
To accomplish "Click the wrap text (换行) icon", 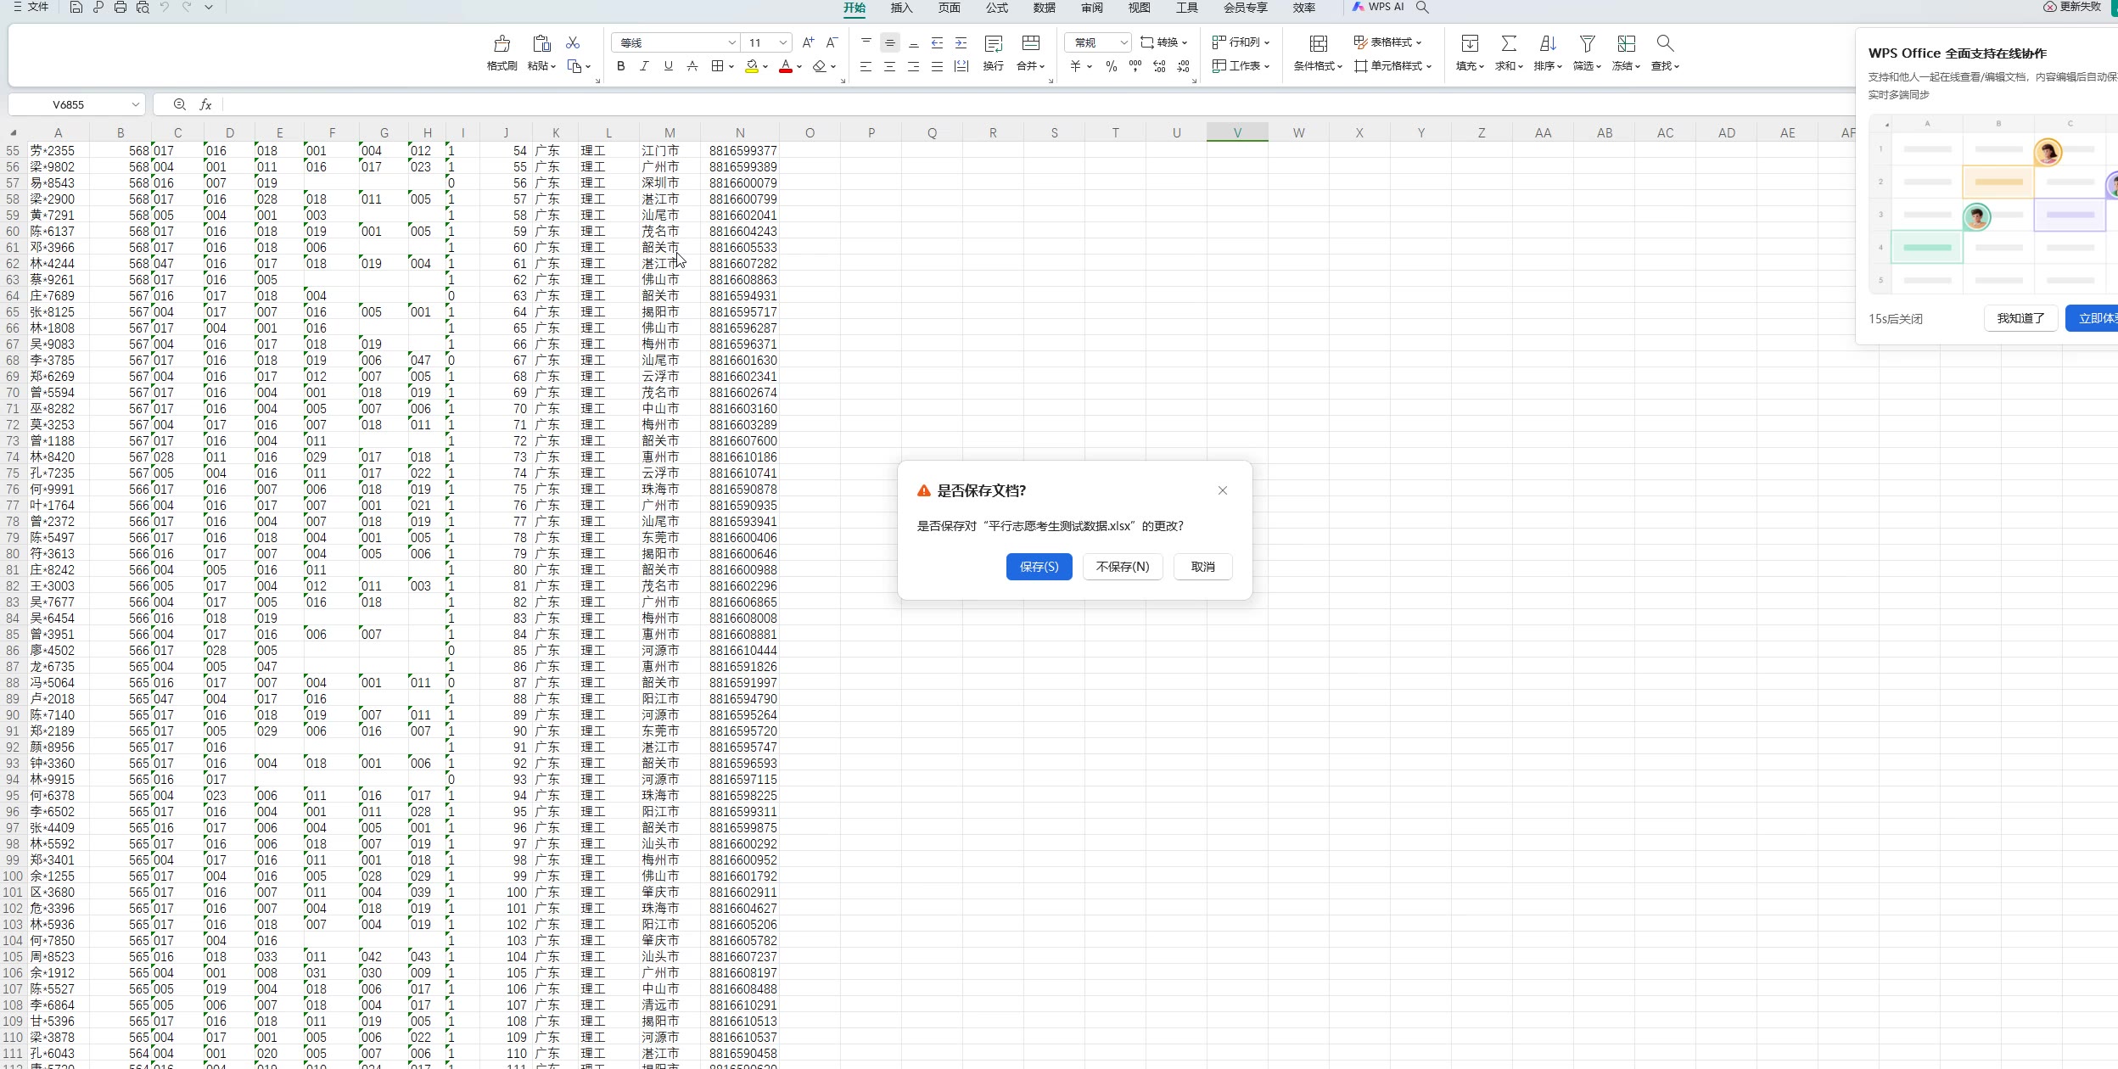I will 993,44.
